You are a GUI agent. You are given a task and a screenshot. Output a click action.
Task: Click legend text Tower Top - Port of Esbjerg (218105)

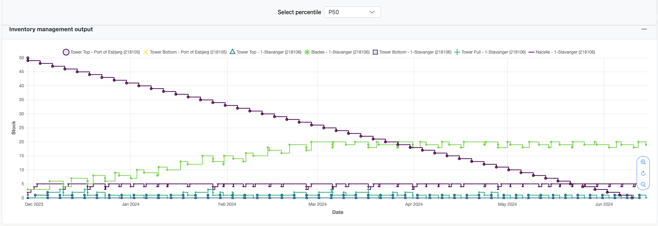(x=105, y=52)
